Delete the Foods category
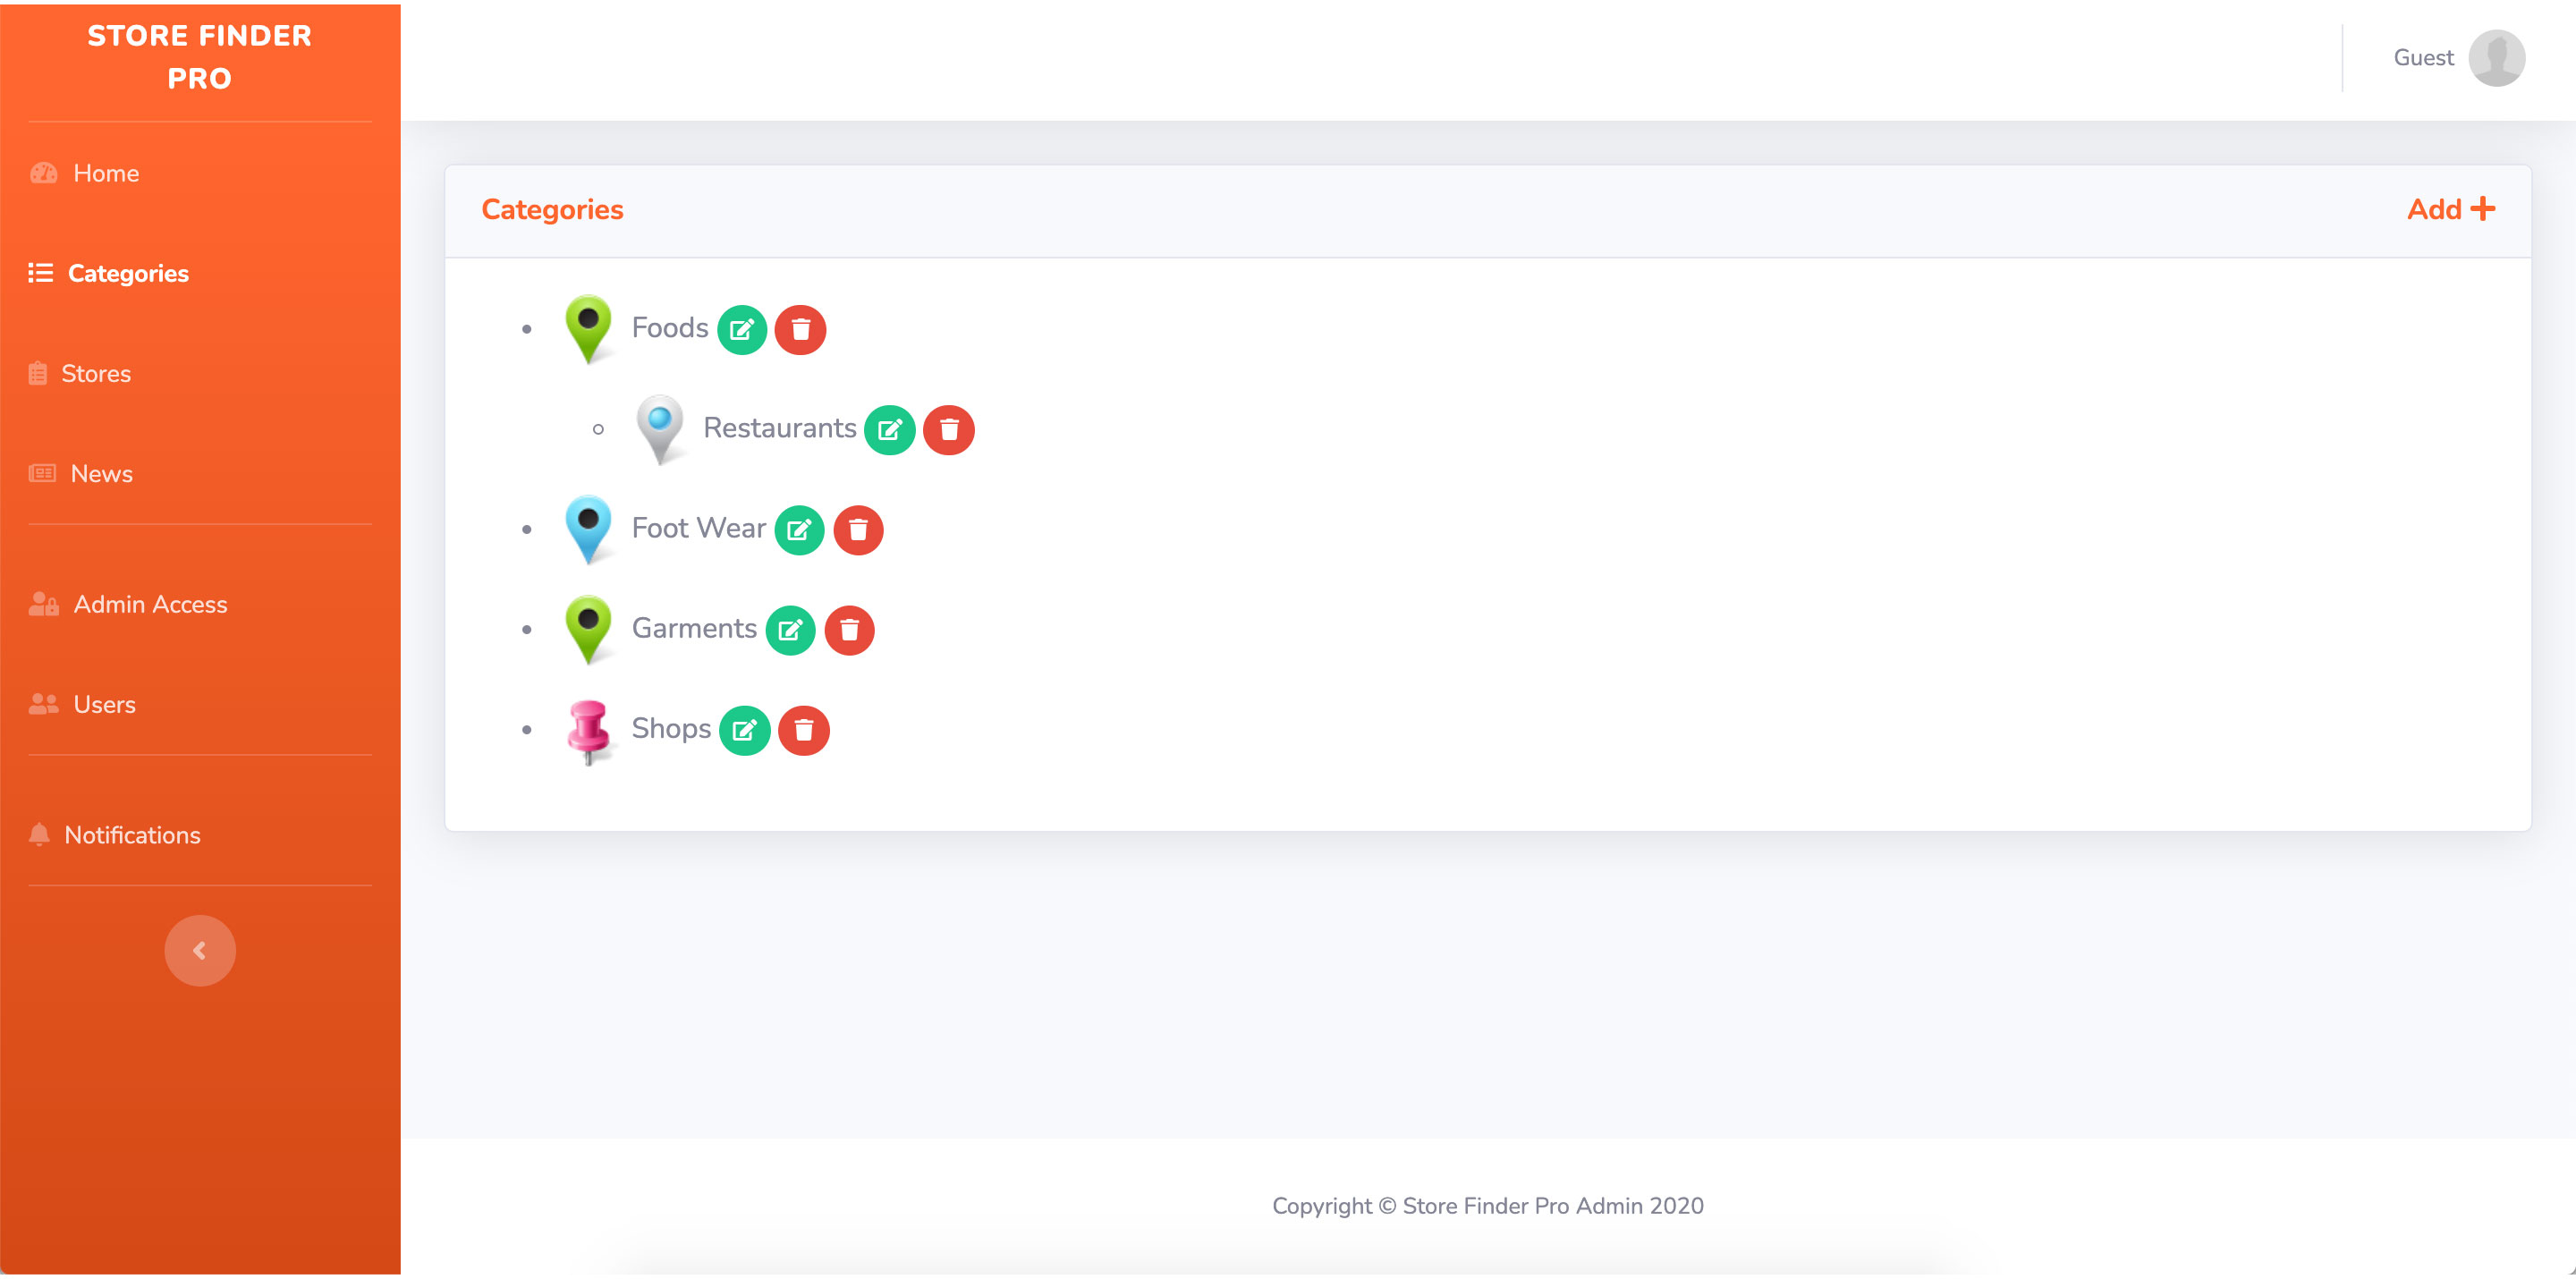The width and height of the screenshot is (2576, 1279). (800, 330)
